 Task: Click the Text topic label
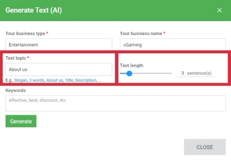coord(16,58)
